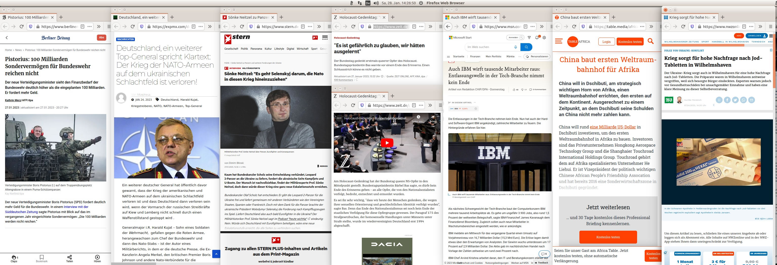Click WhatsApp share icon on NWZ article
Viewport: 777px width, 265px height.
(744, 100)
